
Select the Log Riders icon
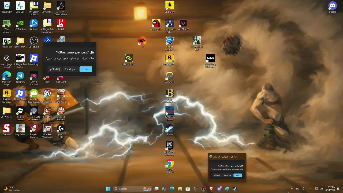pos(20,130)
